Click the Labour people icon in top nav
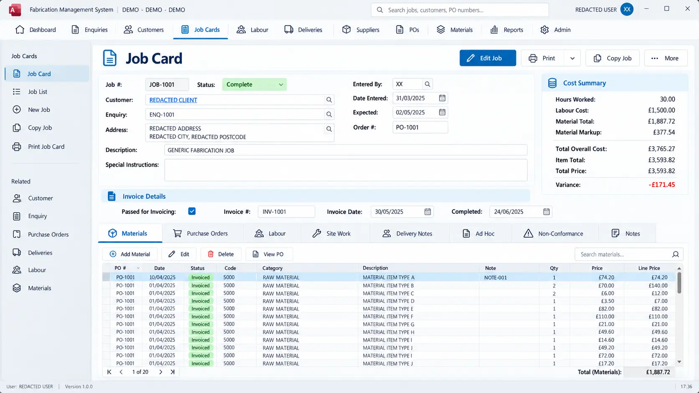Viewport: 699px width, 393px height. pyautogui.click(x=241, y=30)
